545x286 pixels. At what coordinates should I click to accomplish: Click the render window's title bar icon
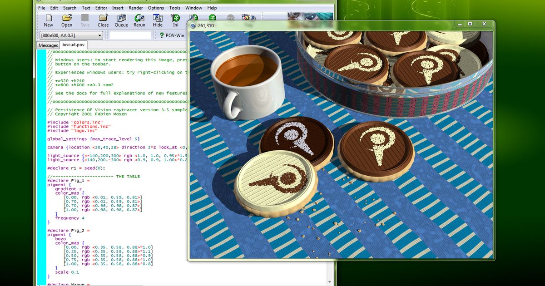[x=193, y=25]
